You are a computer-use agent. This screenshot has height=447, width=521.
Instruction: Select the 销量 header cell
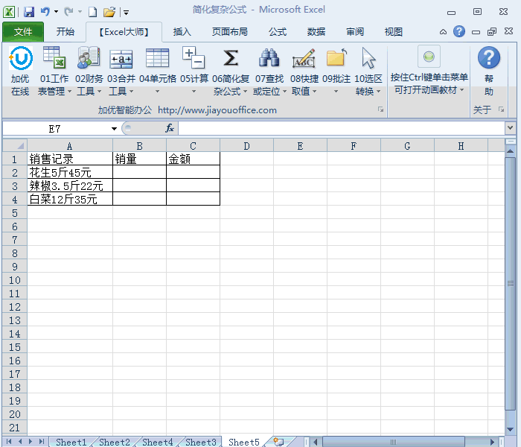(x=140, y=159)
